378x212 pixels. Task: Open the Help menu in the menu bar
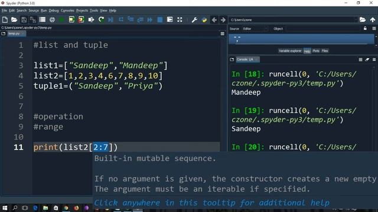113,11
